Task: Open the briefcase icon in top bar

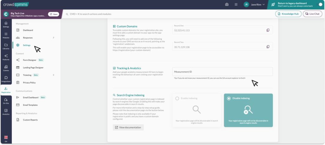Action: click(x=227, y=5)
